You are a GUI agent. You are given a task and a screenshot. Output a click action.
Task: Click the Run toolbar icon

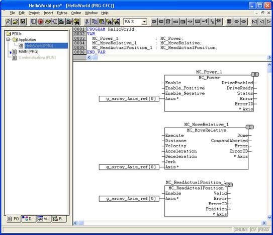33,22
